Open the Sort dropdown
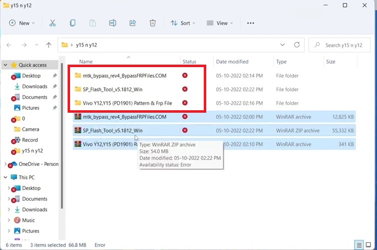Viewport: 377px width, 250px height. click(x=183, y=23)
